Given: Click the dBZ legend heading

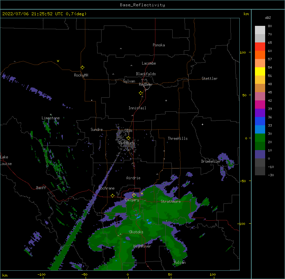Looking at the screenshot, I should pyautogui.click(x=268, y=18).
